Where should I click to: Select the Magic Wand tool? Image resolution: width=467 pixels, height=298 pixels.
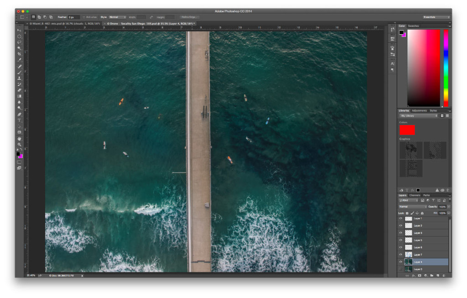(x=19, y=48)
